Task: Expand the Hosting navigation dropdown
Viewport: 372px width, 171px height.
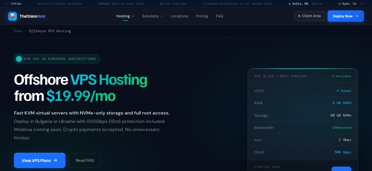Action: tap(125, 16)
